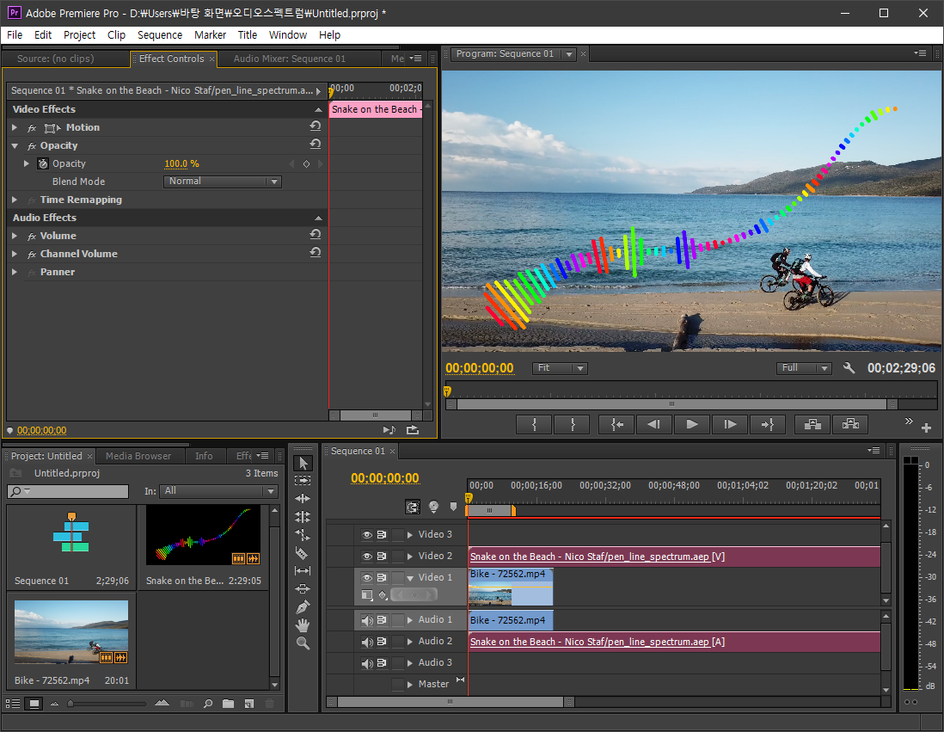Viewport: 944px width, 732px height.
Task: Open the Sequence menu
Action: coord(160,34)
